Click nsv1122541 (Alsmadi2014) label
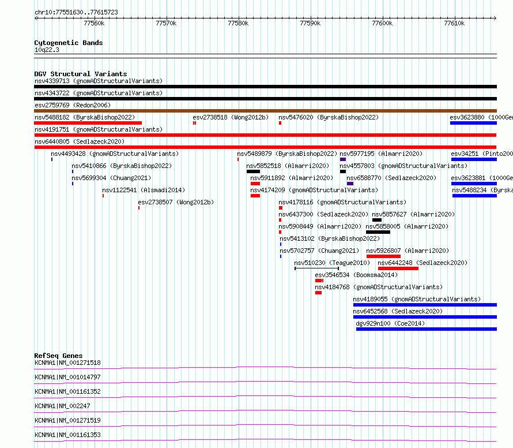This screenshot has width=513, height=448. click(x=144, y=190)
